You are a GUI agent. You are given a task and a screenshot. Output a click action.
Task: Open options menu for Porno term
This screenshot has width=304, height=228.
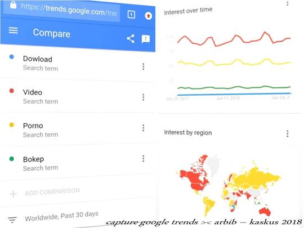[x=144, y=128]
